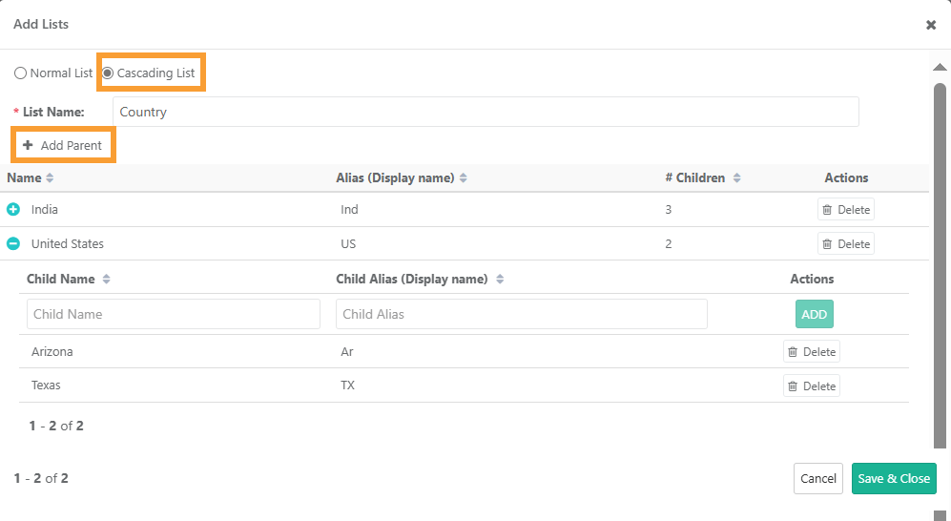Delete the Arizona child entry

pyautogui.click(x=811, y=352)
